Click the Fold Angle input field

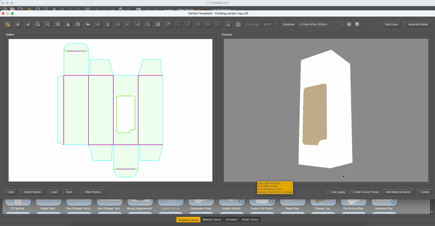pos(268,25)
